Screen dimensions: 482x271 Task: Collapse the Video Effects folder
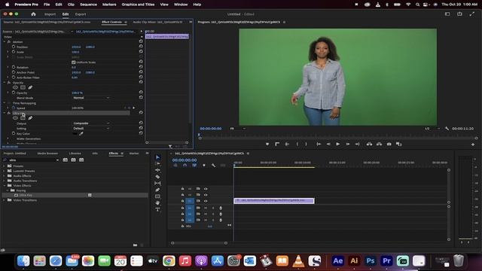pyautogui.click(x=4, y=186)
